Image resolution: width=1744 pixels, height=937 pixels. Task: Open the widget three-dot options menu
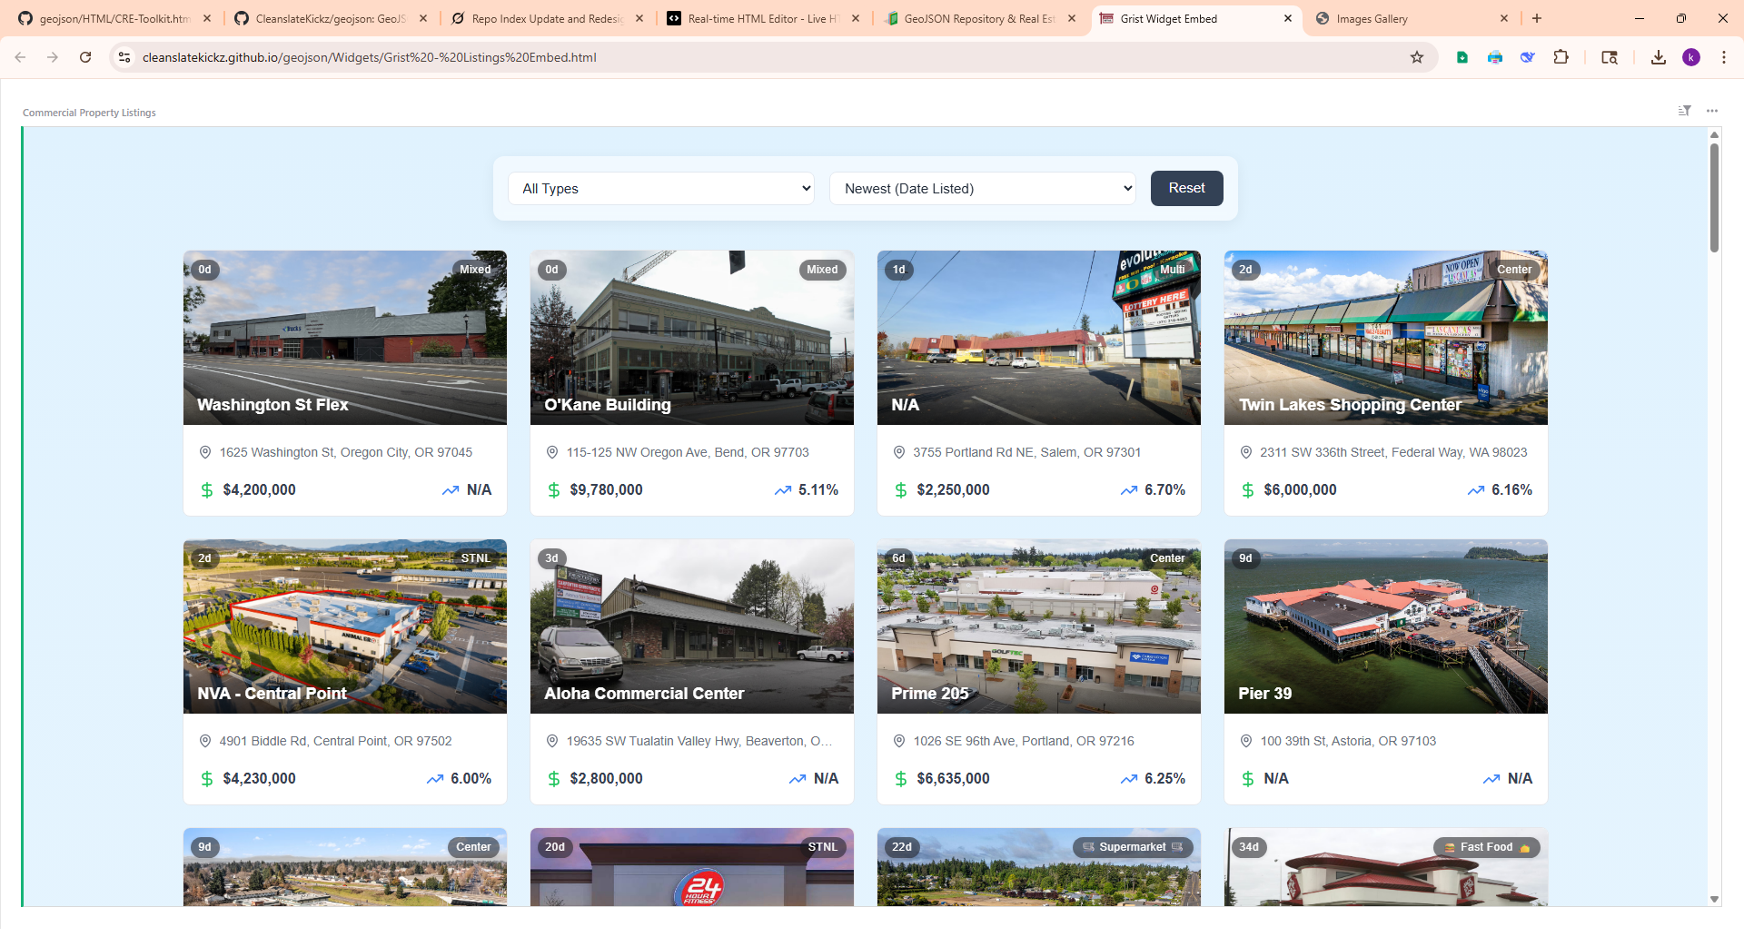1712,111
